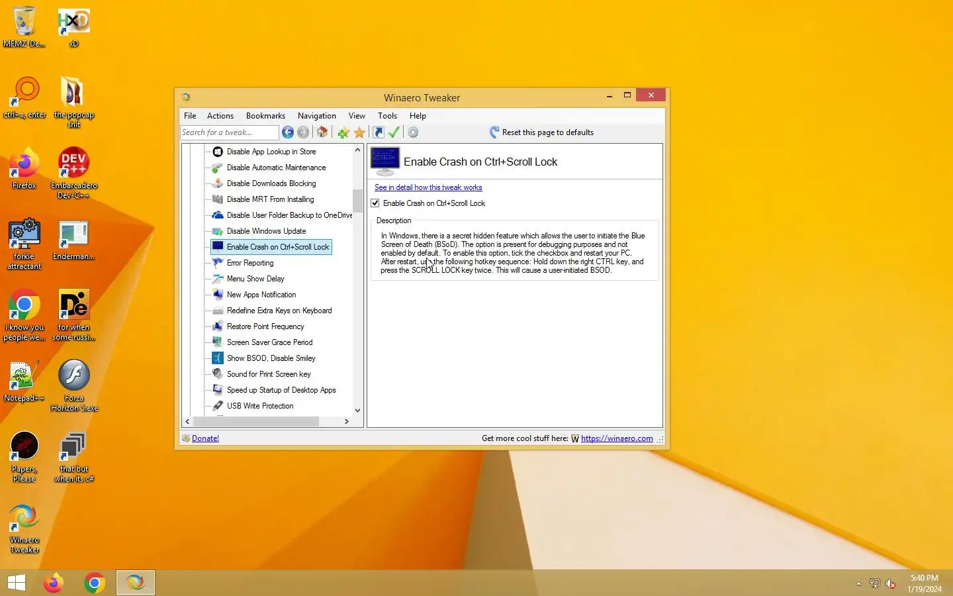Select the Notepad++ desktop shortcut
Screen dimensions: 953x596
[x=24, y=381]
